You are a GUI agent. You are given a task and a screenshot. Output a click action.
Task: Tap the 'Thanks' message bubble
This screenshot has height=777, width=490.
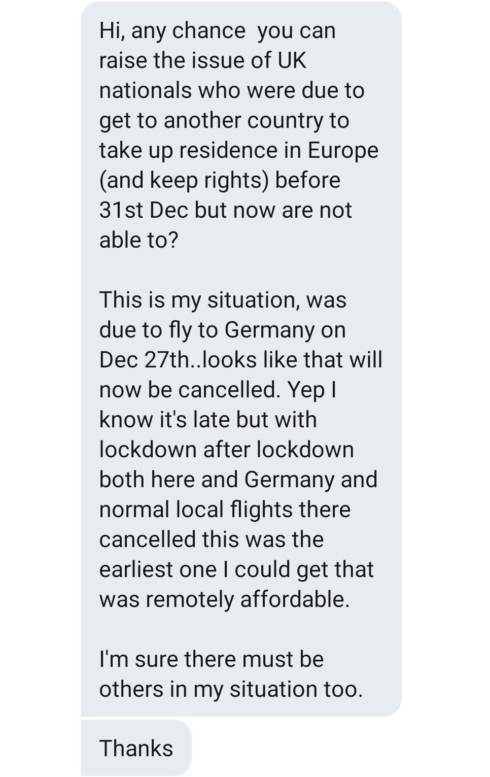coord(136,748)
